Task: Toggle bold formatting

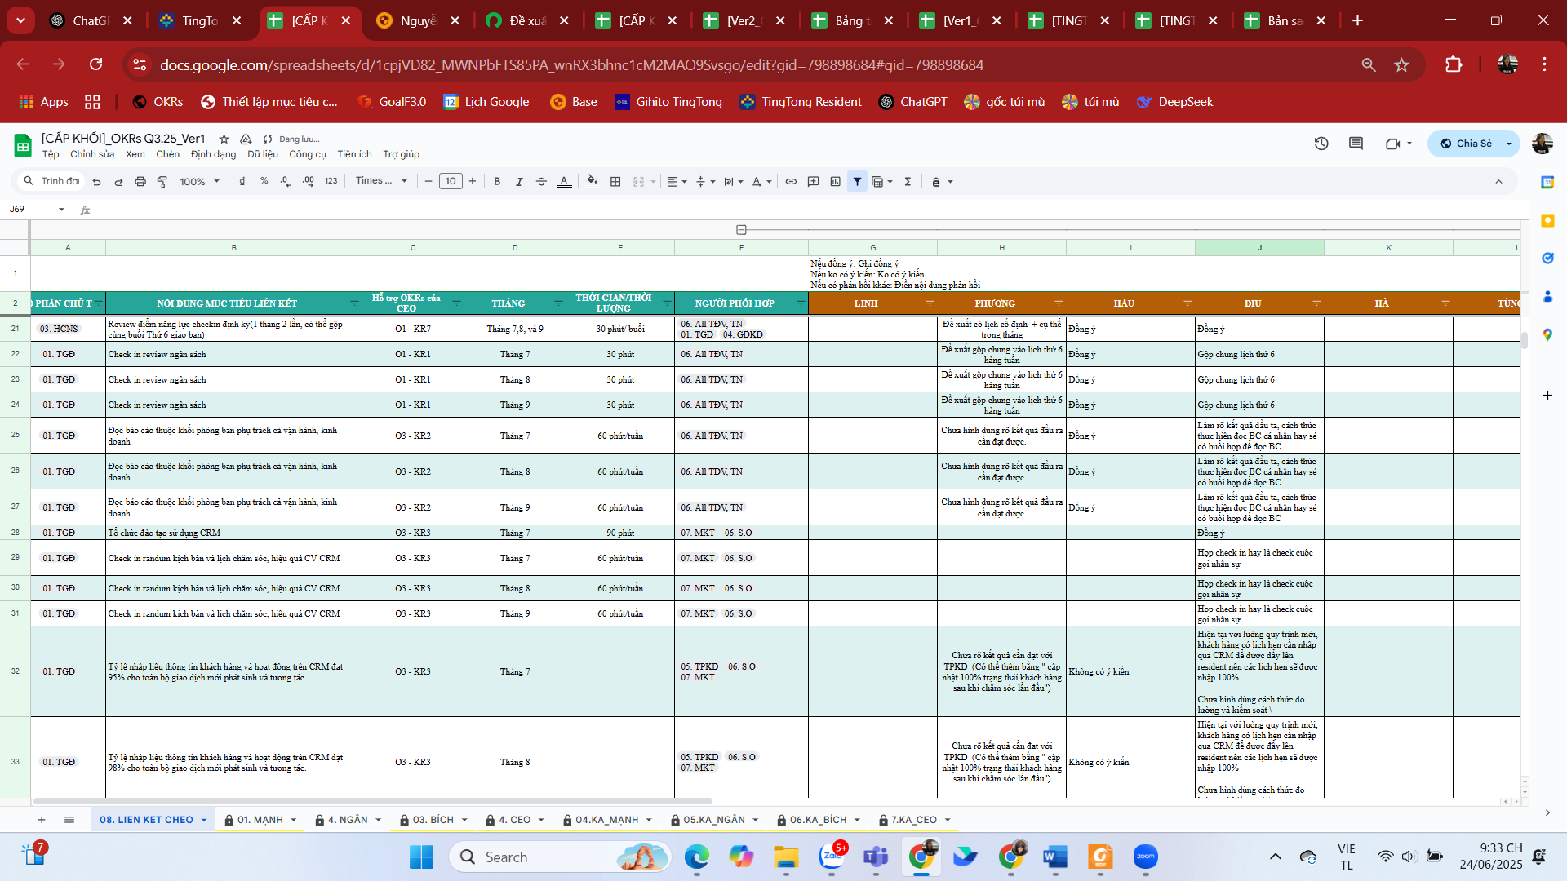Action: 497,181
